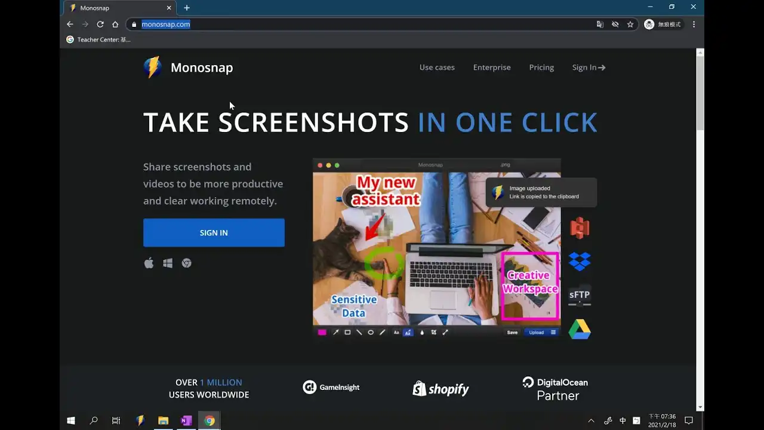Viewport: 764px width, 430px height.
Task: Open the Windows notification center
Action: [688, 420]
